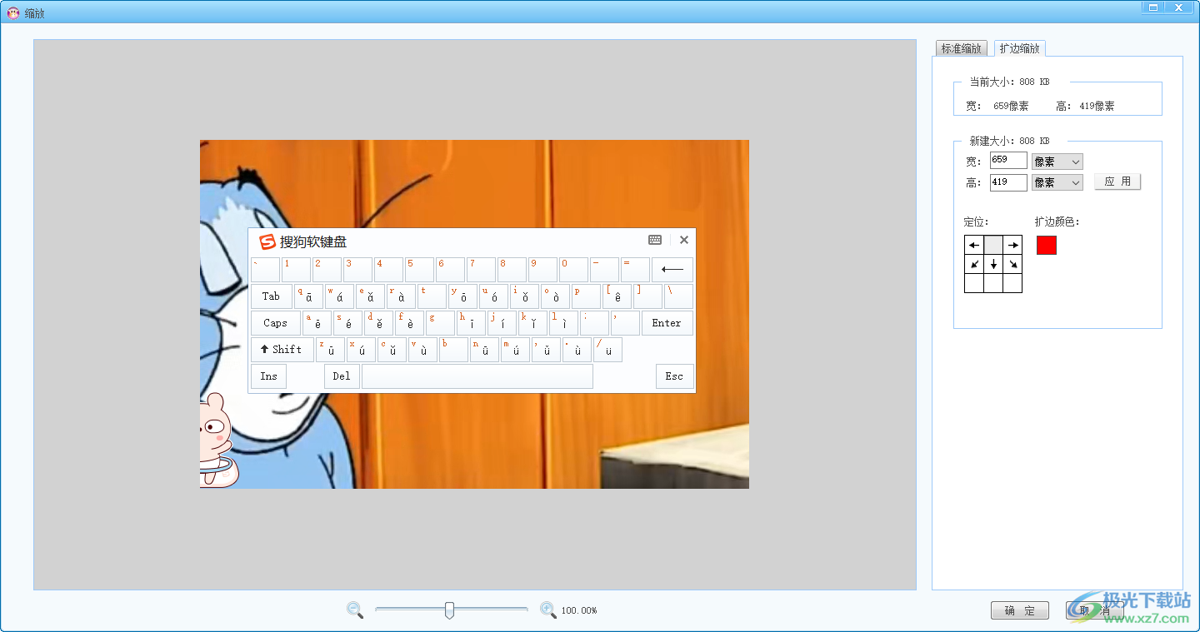Image resolution: width=1200 pixels, height=632 pixels.
Task: Open the red 扩边颜色 color swatch
Action: click(1047, 245)
